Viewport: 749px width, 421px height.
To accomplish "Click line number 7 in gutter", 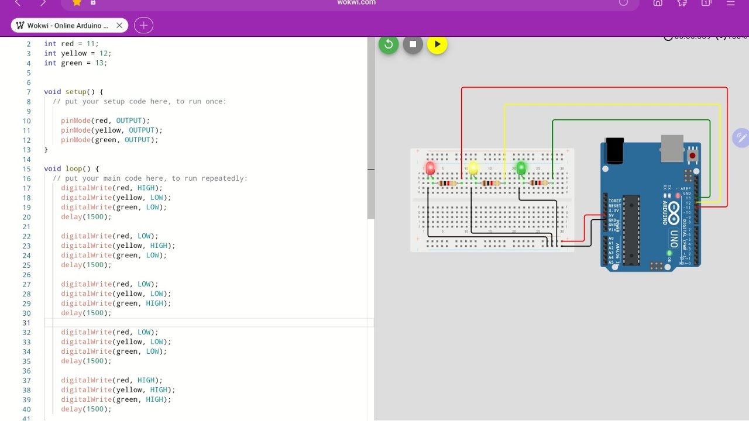I will tap(29, 92).
